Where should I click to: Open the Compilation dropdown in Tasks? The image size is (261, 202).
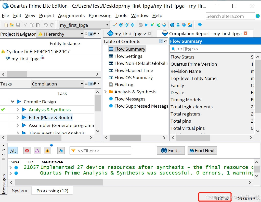[x=57, y=84]
